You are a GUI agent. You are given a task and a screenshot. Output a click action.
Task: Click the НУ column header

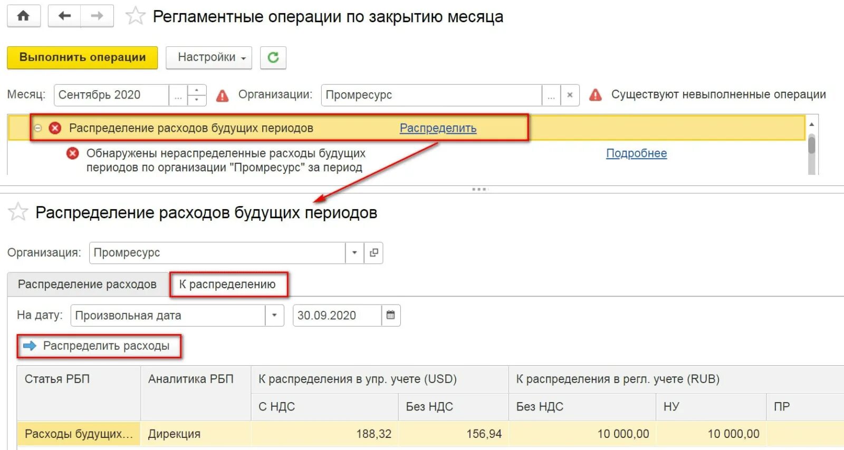711,407
